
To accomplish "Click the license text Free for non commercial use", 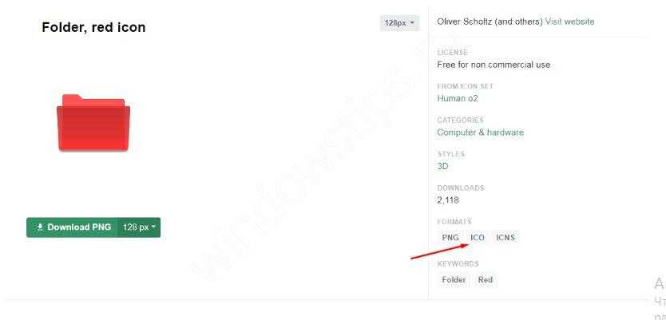I will tap(494, 65).
